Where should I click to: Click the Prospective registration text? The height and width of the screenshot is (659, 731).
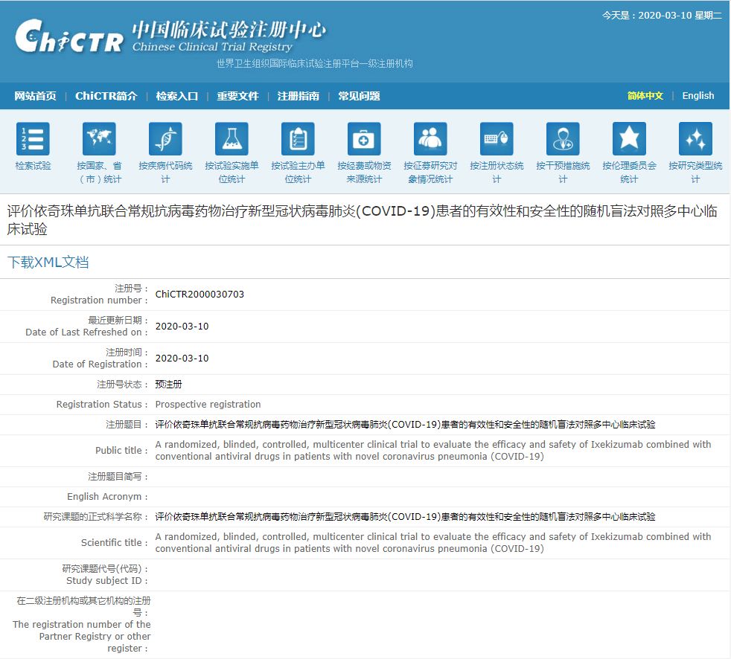pyautogui.click(x=208, y=404)
